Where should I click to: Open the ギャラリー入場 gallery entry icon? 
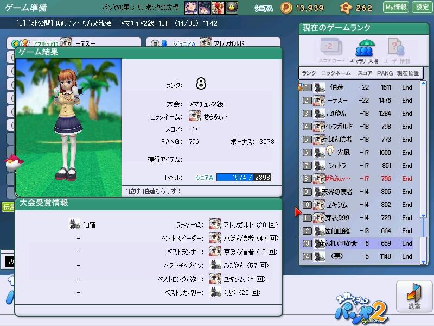(x=364, y=51)
